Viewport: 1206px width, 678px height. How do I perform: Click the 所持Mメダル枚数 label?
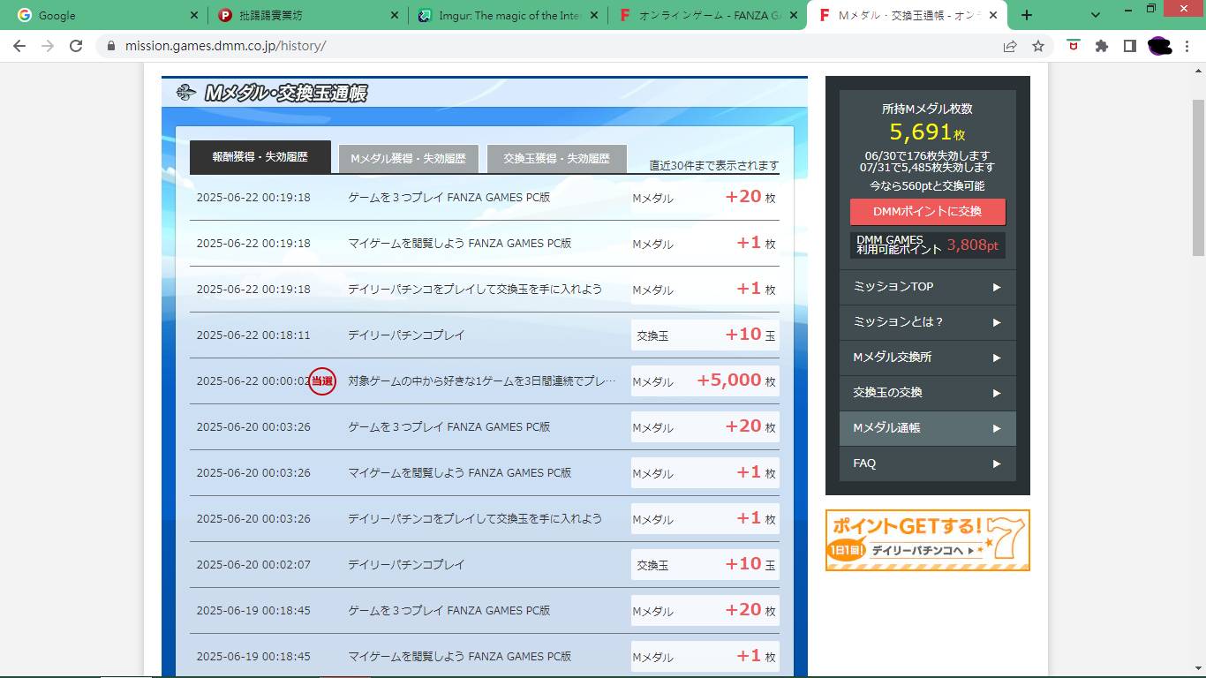click(x=927, y=109)
